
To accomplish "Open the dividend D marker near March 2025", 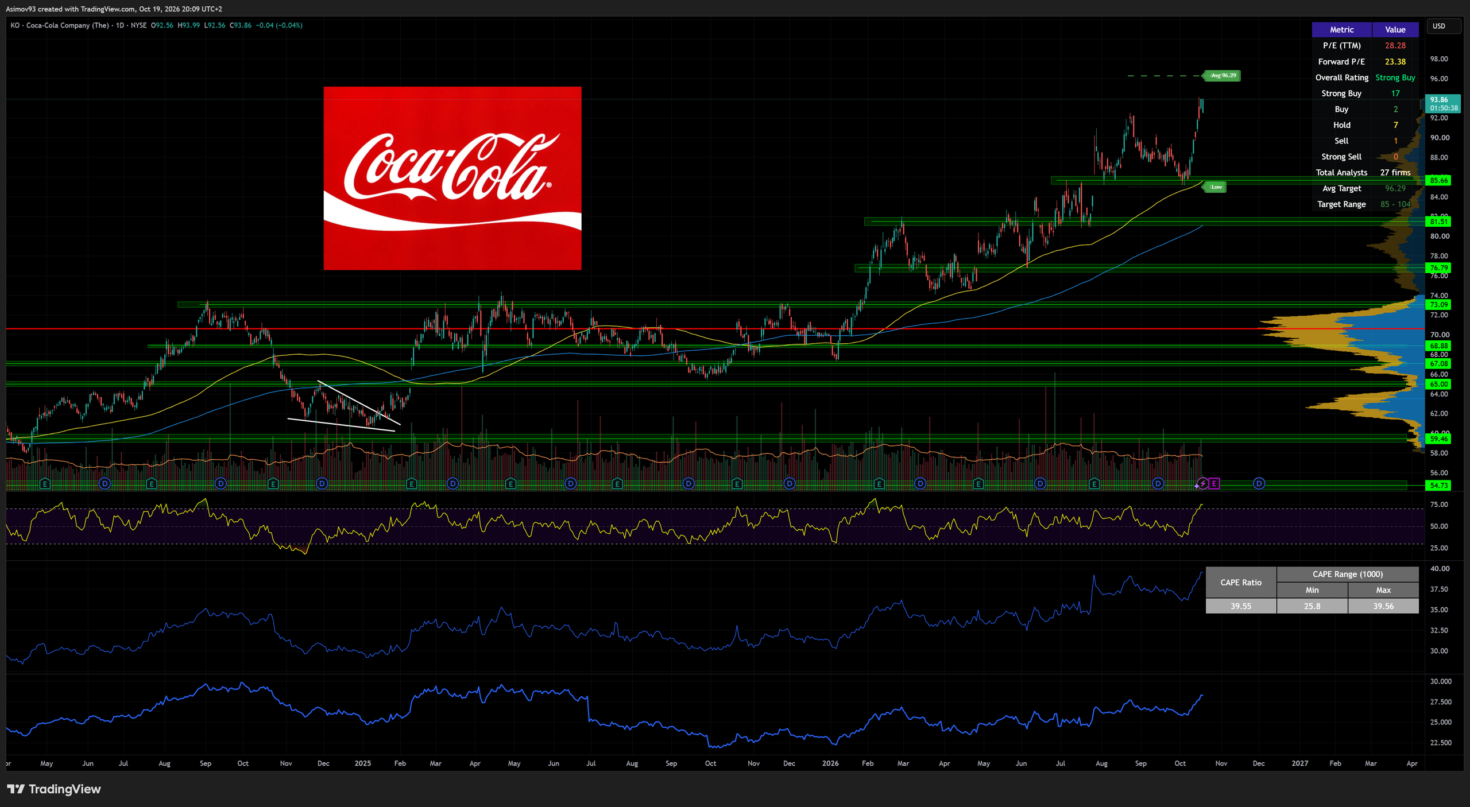I will coord(452,484).
